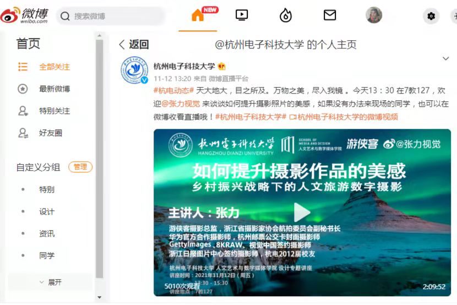
Task: Open the Weibo home icon with NEW badge
Action: click(198, 15)
